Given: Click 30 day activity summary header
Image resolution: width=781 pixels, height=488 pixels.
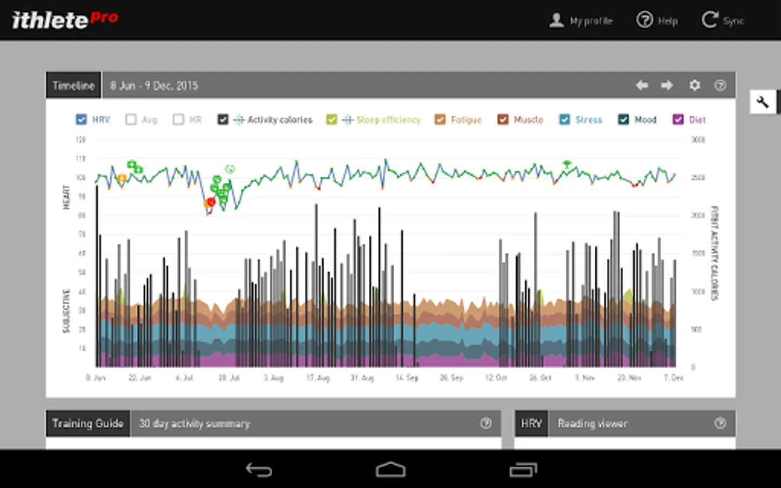Looking at the screenshot, I should click(x=194, y=423).
